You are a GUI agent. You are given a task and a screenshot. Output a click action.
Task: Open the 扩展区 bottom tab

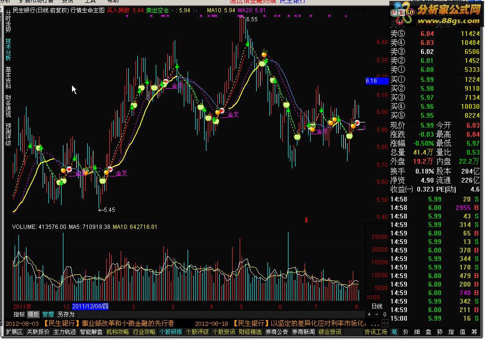pos(14,332)
